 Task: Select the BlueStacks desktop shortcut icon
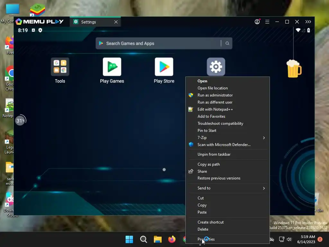pos(37,10)
